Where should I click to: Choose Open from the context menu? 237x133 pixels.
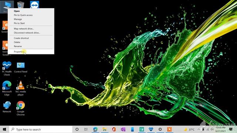31,11
